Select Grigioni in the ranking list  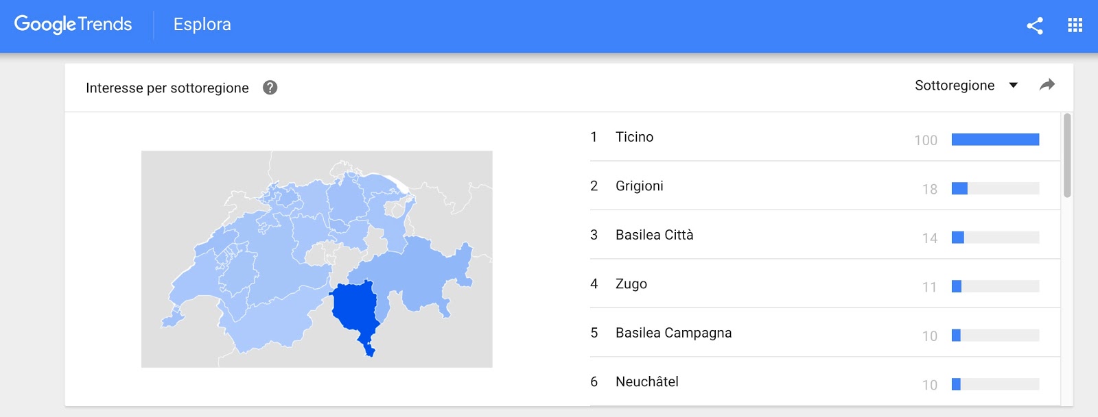825,186
